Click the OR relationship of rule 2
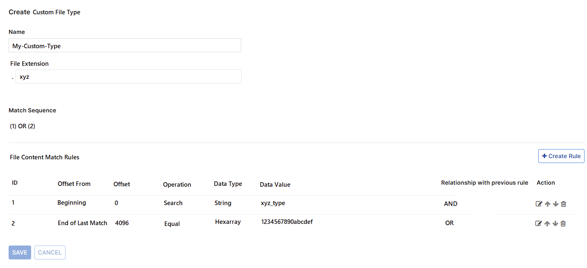The height and width of the screenshot is (268, 587). (x=449, y=223)
